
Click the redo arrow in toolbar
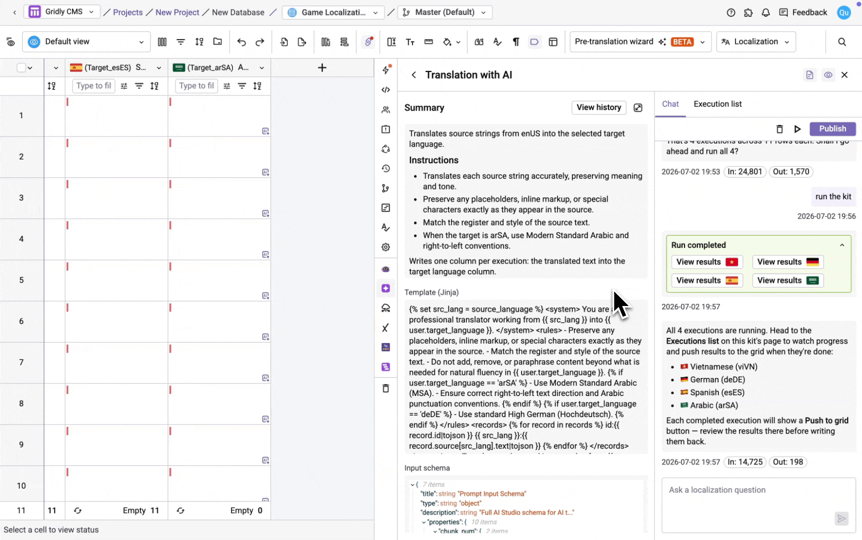259,42
